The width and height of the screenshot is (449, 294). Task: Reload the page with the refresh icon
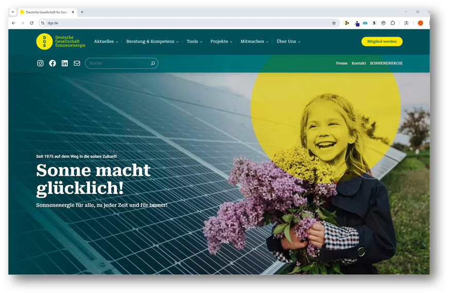[x=31, y=23]
